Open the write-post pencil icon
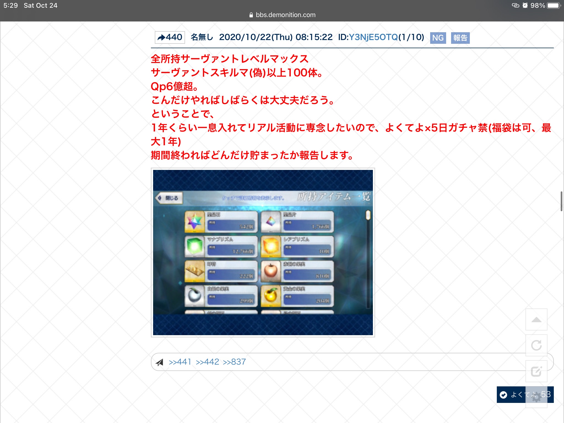The height and width of the screenshot is (423, 564). 536,371
